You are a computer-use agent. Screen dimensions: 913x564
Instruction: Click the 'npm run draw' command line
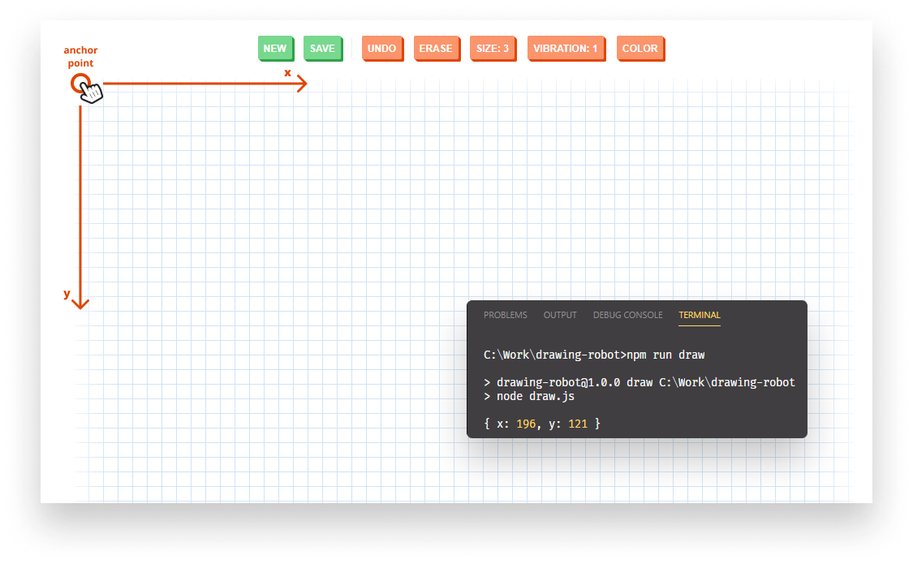pyautogui.click(x=594, y=355)
